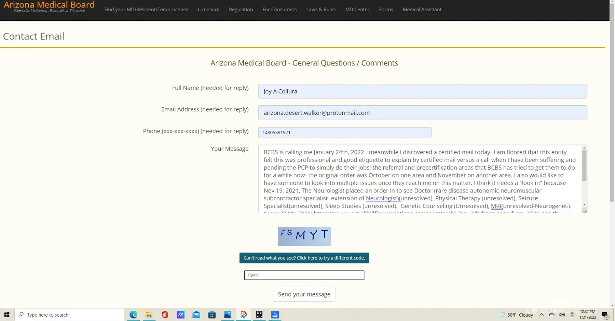Click the Arizona Medical Board logo link

tap(49, 7)
